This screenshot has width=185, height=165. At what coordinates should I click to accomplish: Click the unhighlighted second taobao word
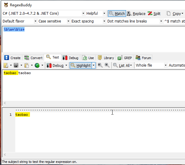pyautogui.click(x=25, y=73)
